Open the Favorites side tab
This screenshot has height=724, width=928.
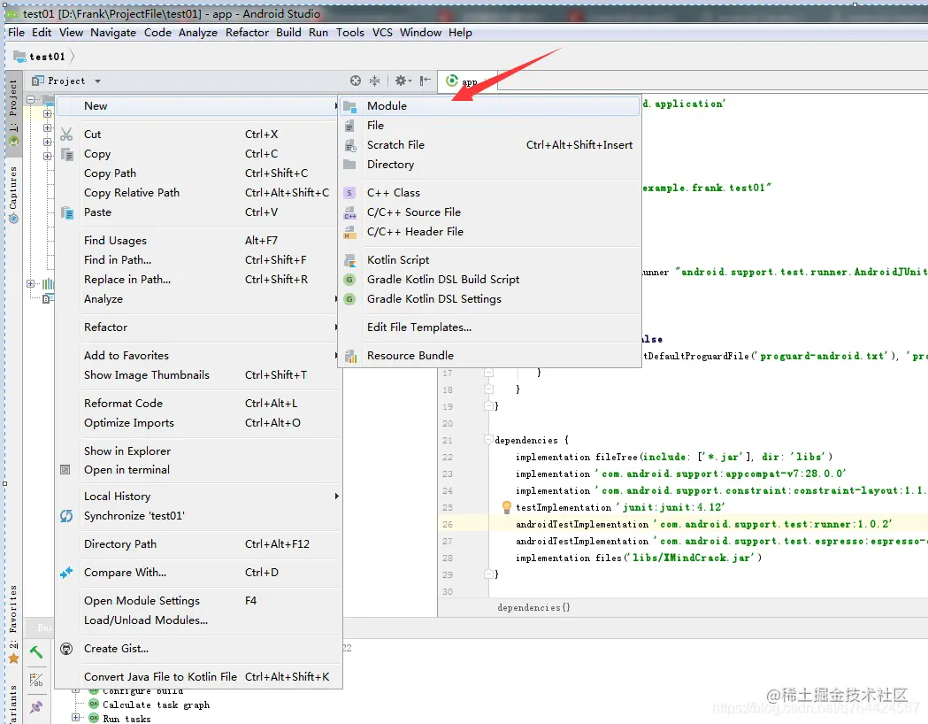(x=13, y=623)
